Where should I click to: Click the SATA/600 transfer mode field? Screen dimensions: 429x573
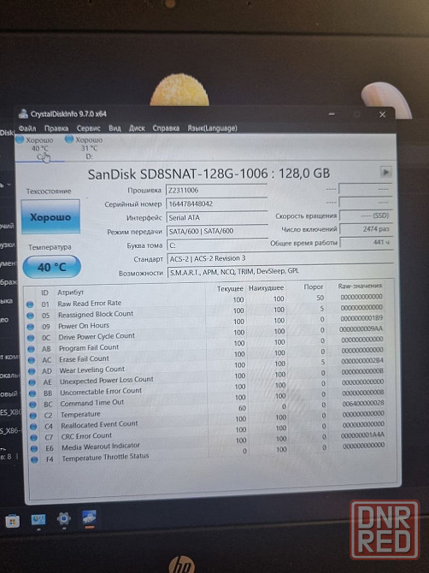click(217, 231)
